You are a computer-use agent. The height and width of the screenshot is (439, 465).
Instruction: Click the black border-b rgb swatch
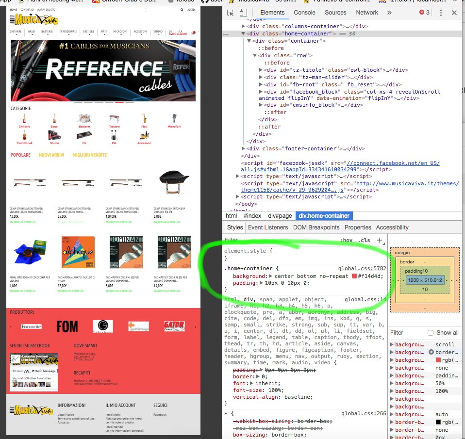click(438, 422)
